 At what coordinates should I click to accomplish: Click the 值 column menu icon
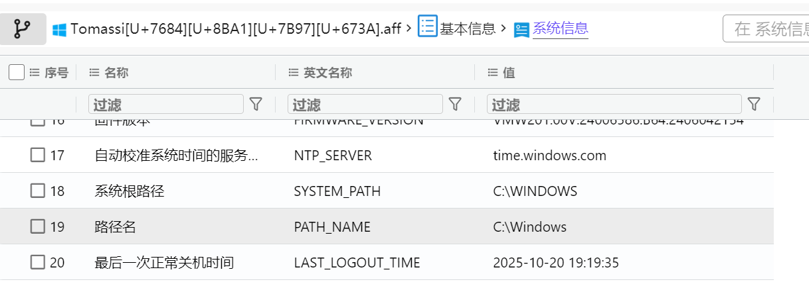point(492,73)
